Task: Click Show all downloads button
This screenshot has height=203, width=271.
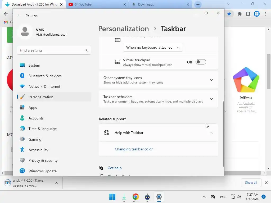Action: [x=251, y=183]
